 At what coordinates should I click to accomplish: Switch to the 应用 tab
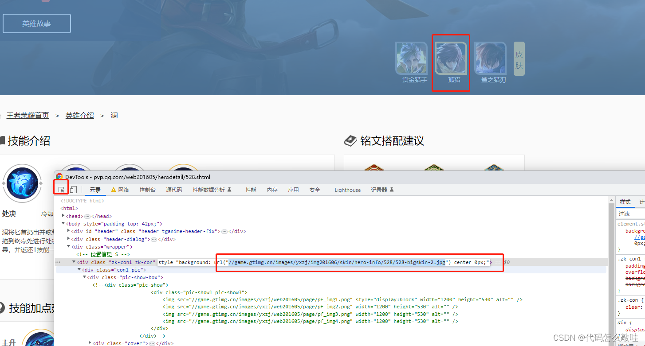point(294,190)
